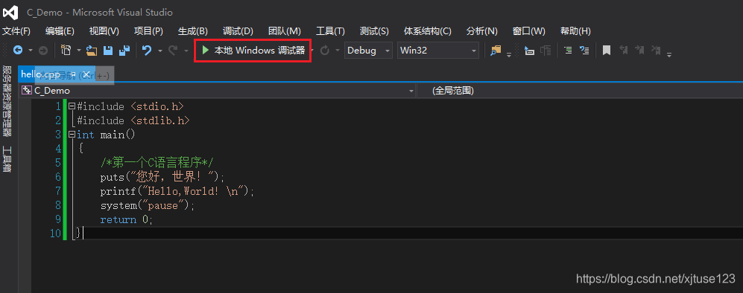Click cursor-with-box icon right of Find in Files

pyautogui.click(x=530, y=50)
